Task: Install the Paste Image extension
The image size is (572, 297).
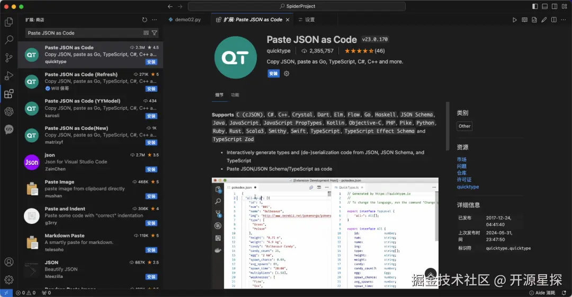Action: [x=151, y=196]
